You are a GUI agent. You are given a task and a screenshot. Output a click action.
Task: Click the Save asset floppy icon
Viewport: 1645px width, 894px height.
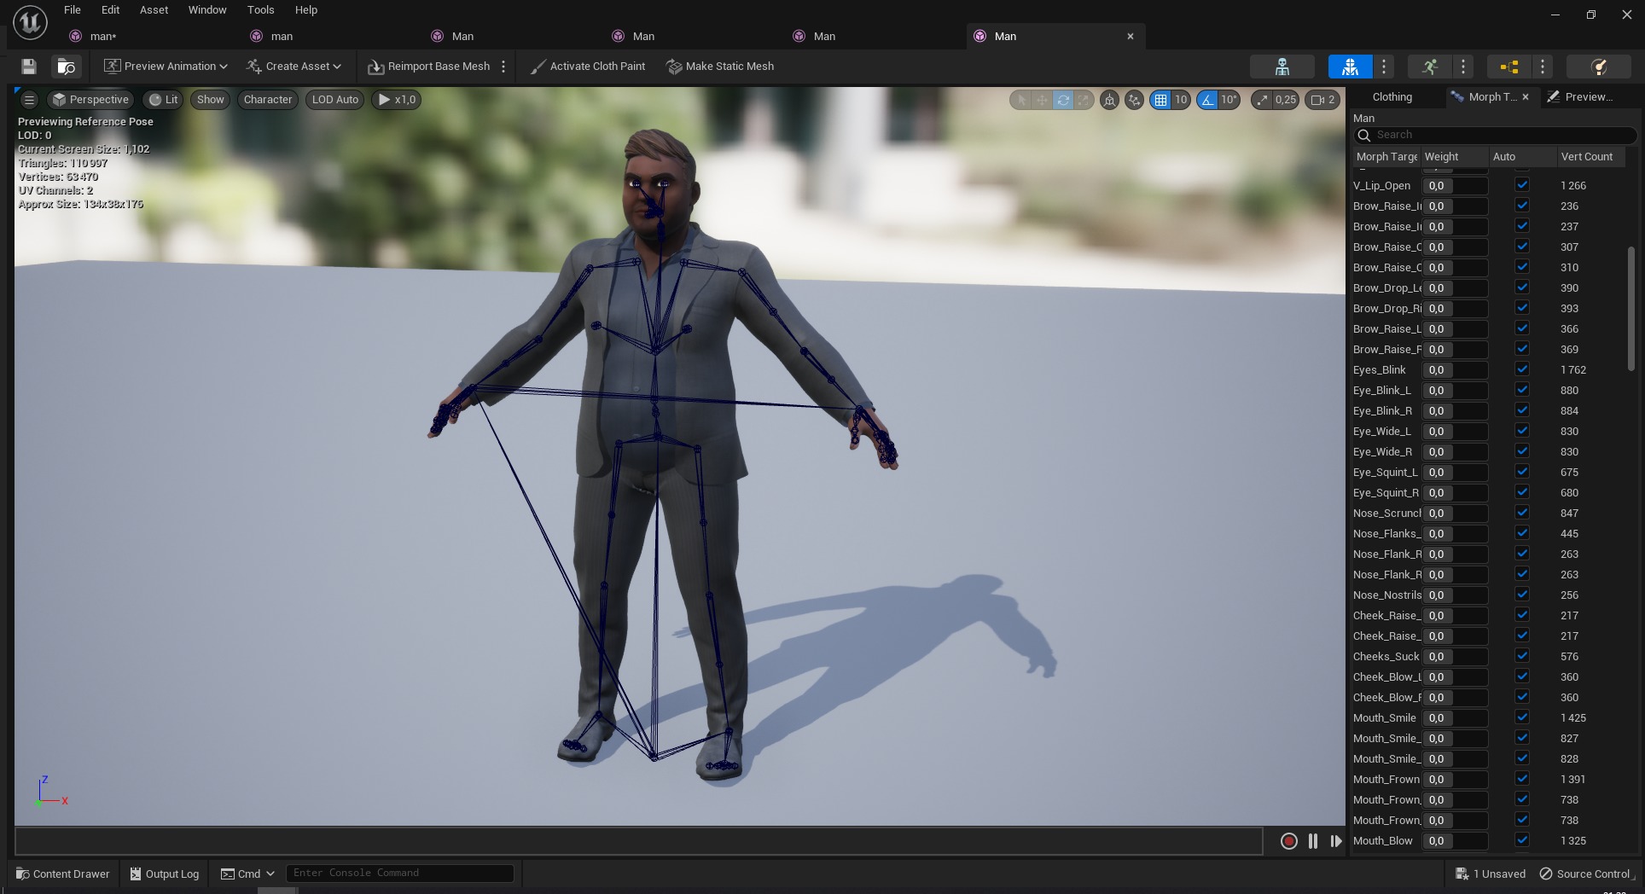click(29, 67)
